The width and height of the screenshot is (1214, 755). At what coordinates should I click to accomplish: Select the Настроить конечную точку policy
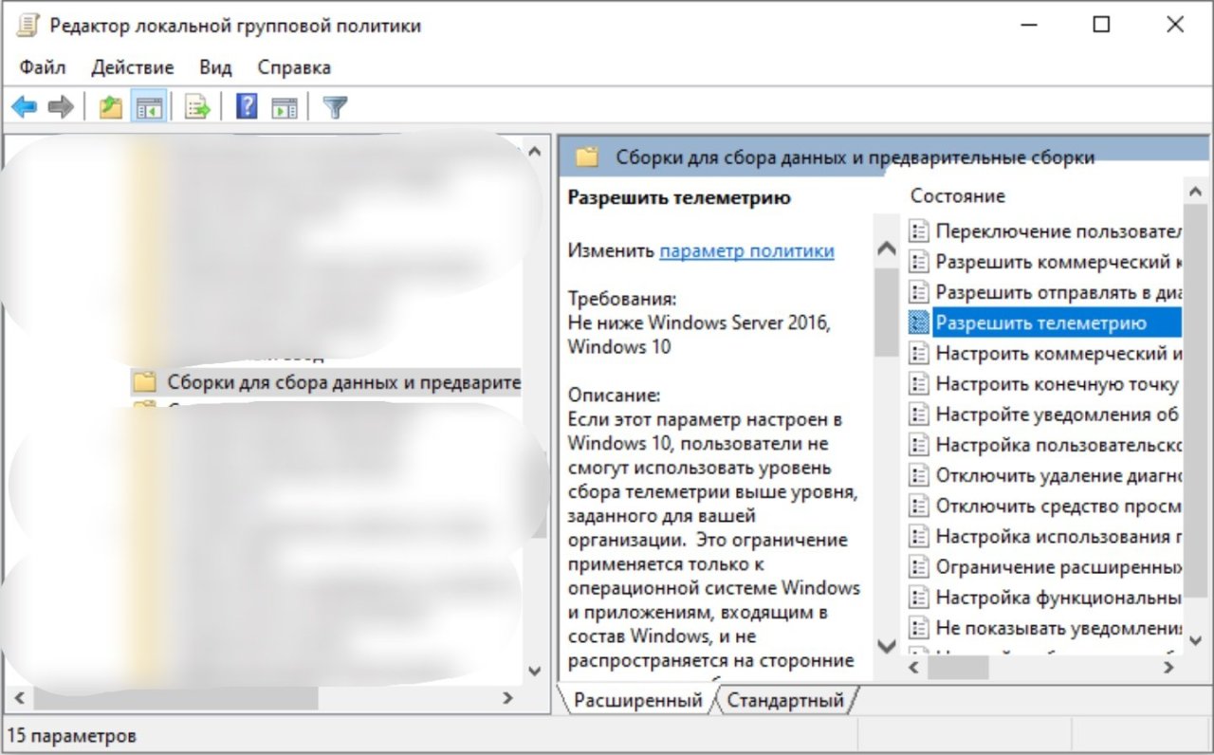coord(1056,384)
